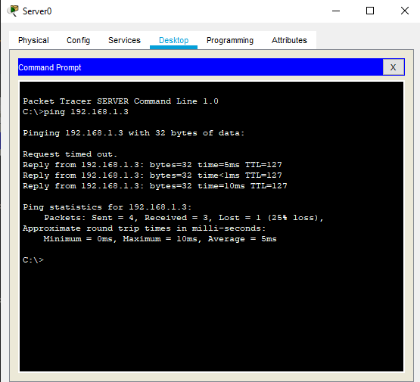This screenshot has height=382, width=420.
Task: Select the Desktop tab
Action: point(173,40)
